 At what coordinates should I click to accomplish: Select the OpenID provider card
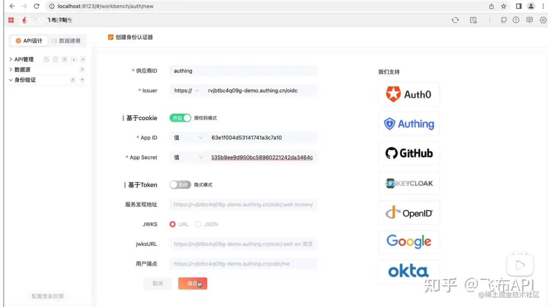[409, 213]
